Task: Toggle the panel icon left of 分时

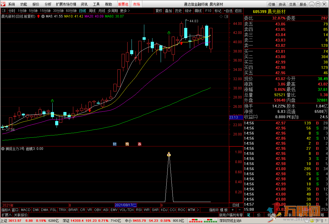Action: click(4, 11)
